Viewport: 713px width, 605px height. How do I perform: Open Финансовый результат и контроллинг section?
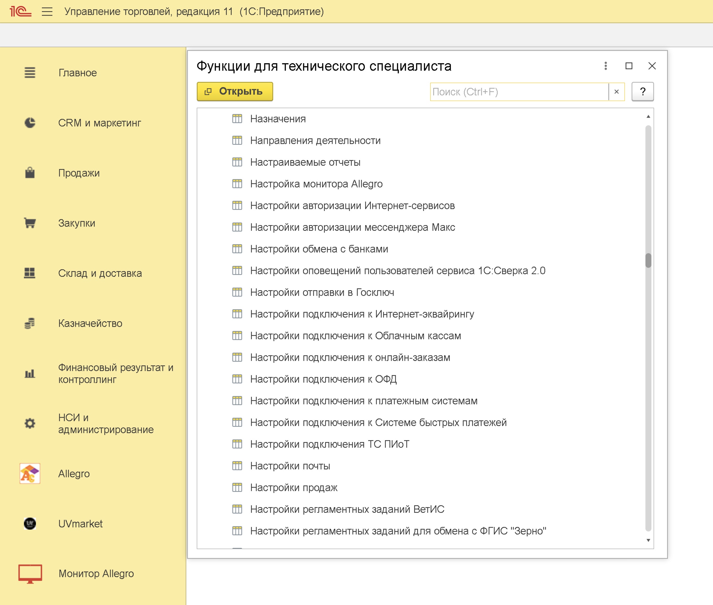click(116, 373)
